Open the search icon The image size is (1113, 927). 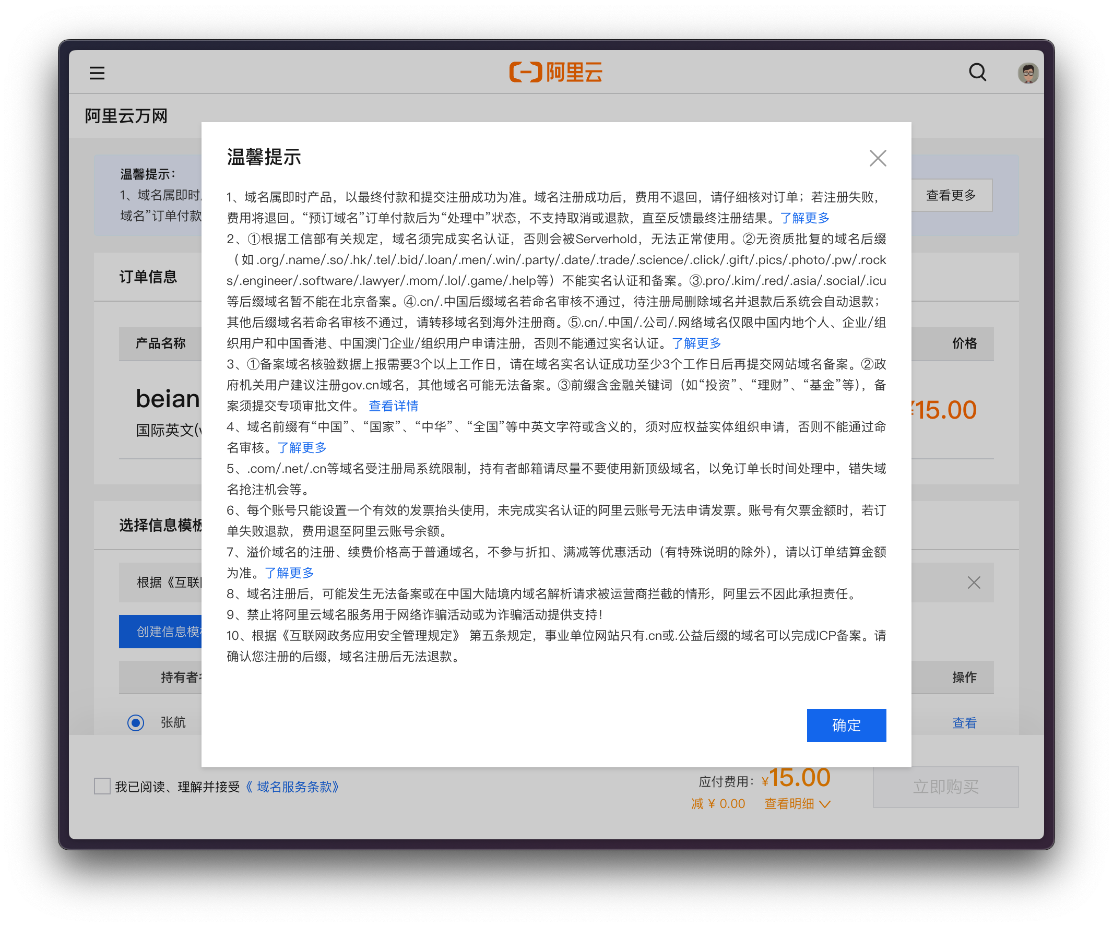pos(977,72)
